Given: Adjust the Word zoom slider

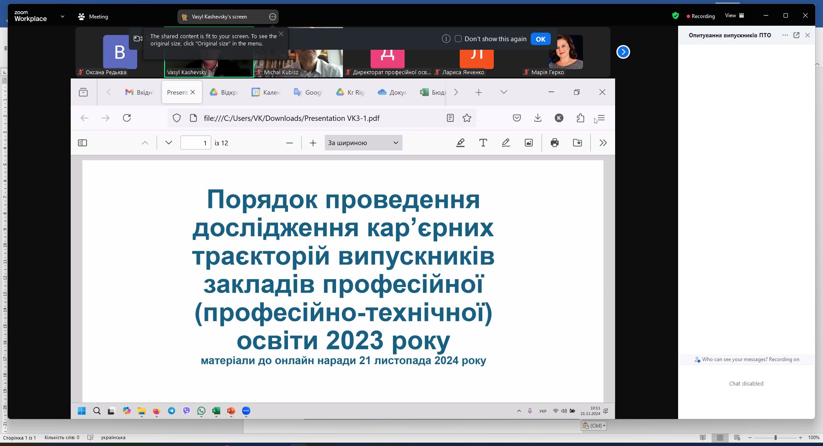Looking at the screenshot, I should (775, 437).
